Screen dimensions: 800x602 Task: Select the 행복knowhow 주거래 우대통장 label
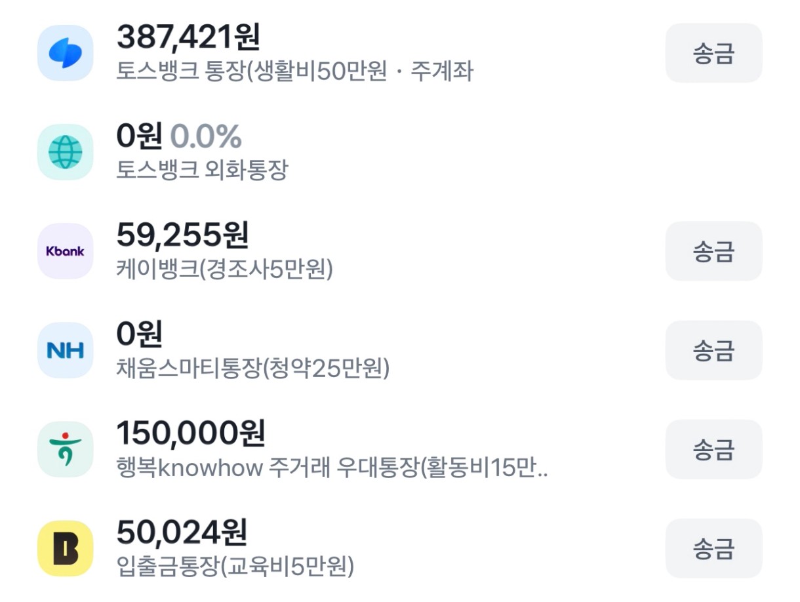point(332,468)
